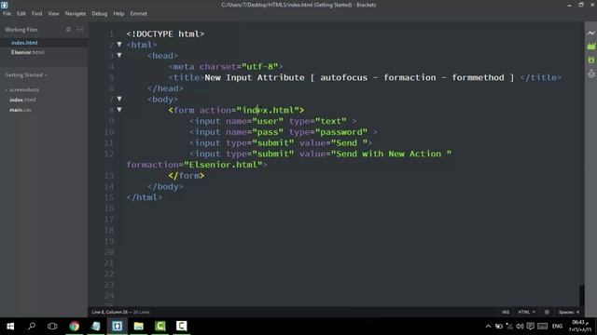Click the closing </form> tag

[187, 176]
